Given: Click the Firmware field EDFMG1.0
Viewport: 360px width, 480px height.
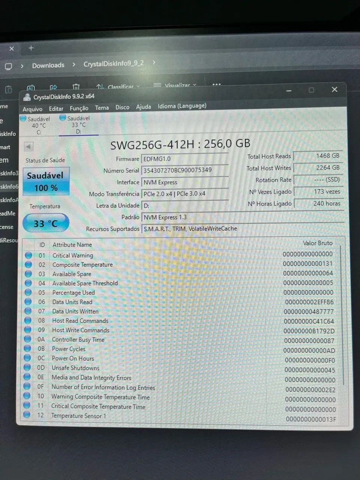Looking at the screenshot, I should click(184, 159).
